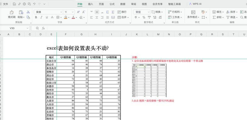Click the percent style (%) icon

tap(144, 17)
